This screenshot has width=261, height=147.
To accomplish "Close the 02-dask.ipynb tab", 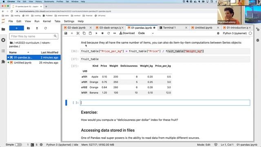I will (91, 28).
